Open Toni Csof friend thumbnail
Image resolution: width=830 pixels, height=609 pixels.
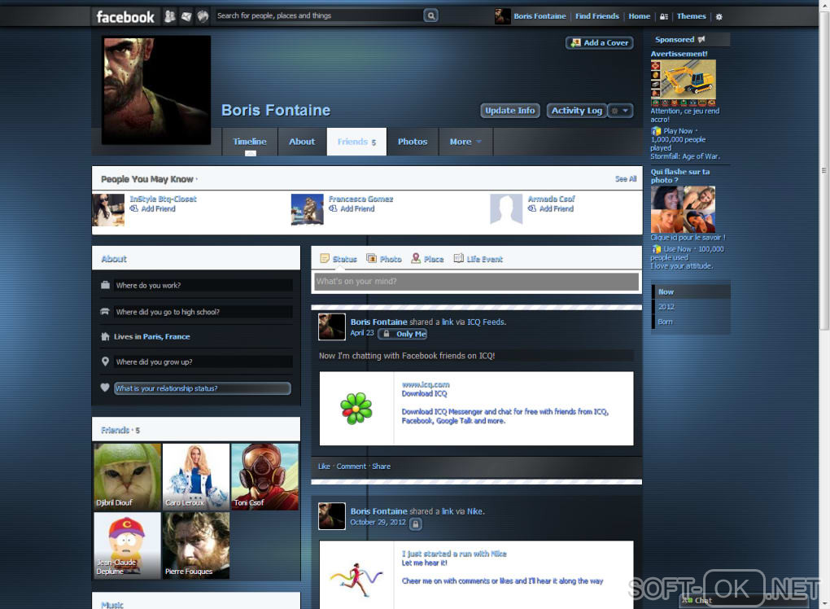point(264,476)
